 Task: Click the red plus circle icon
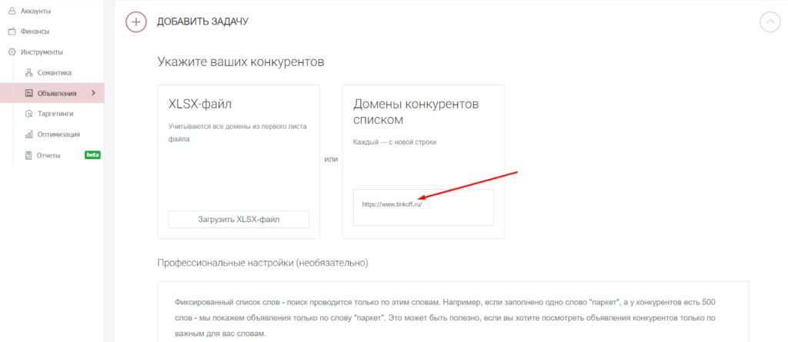coord(135,22)
